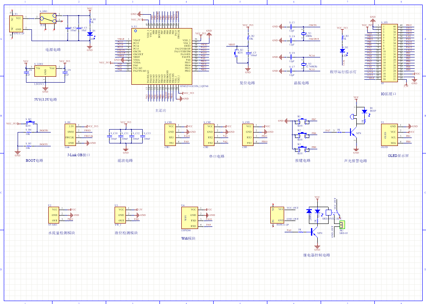This screenshot has width=426, height=304.
Task: Click the 继电器控制电路 title label
Action: click(x=316, y=255)
